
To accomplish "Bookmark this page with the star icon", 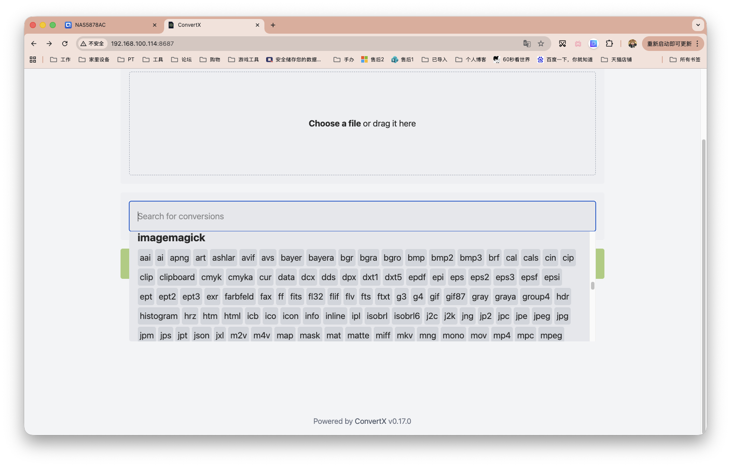I will [540, 44].
